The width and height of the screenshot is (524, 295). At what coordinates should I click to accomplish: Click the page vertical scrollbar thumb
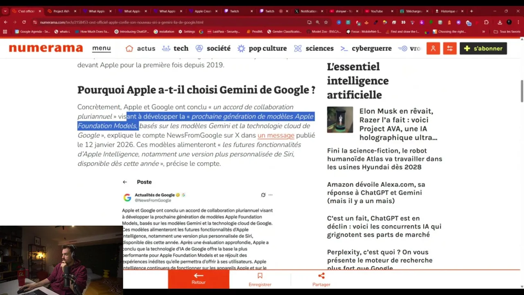pyautogui.click(x=522, y=91)
